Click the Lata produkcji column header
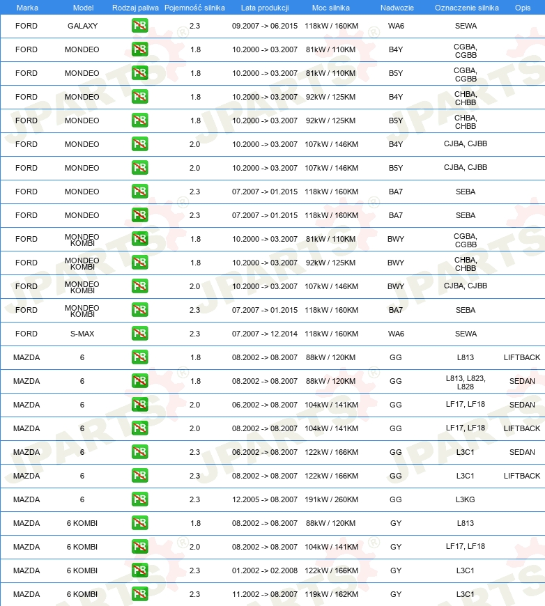 (x=265, y=8)
